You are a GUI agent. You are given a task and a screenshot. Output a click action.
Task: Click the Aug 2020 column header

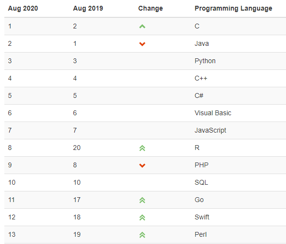pos(23,9)
